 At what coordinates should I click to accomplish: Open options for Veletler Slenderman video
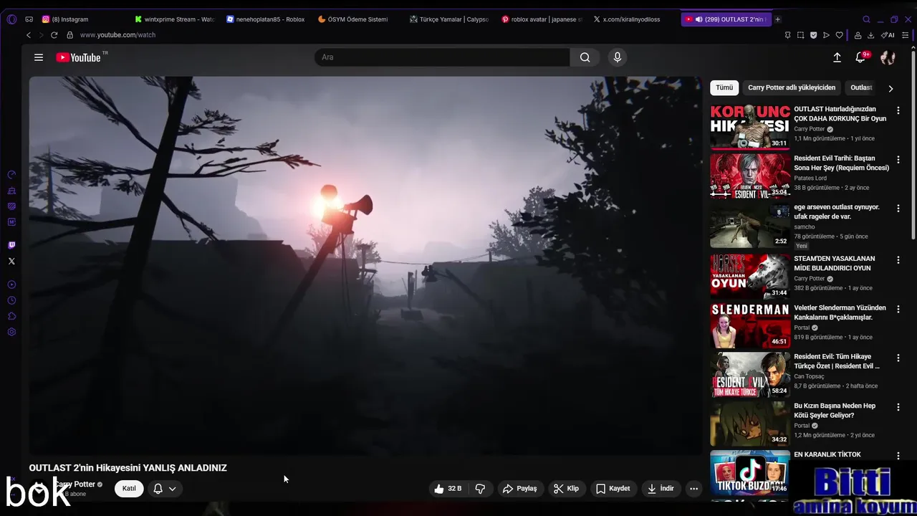click(898, 309)
